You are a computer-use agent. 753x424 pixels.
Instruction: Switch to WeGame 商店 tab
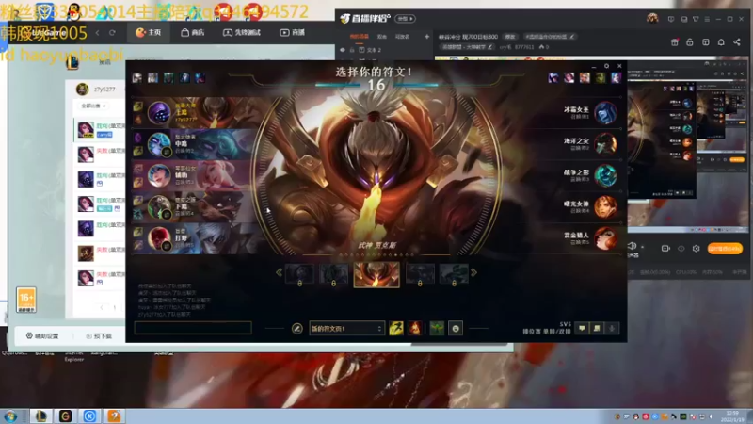click(x=193, y=32)
